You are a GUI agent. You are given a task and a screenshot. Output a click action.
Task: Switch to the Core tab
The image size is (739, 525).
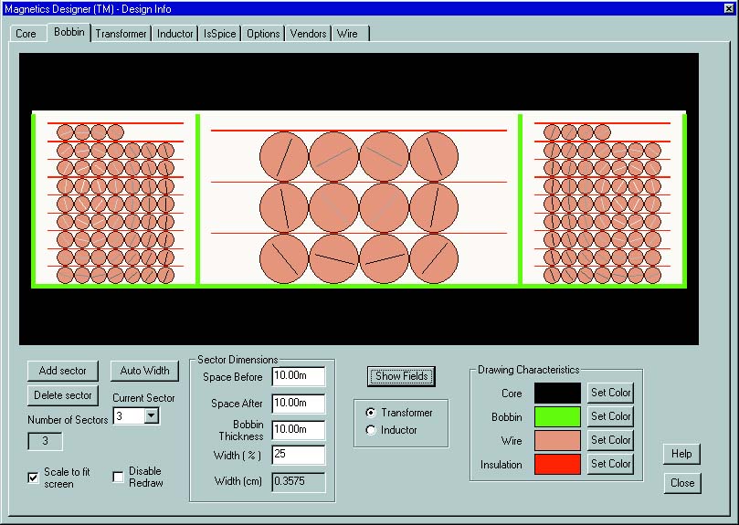point(26,34)
